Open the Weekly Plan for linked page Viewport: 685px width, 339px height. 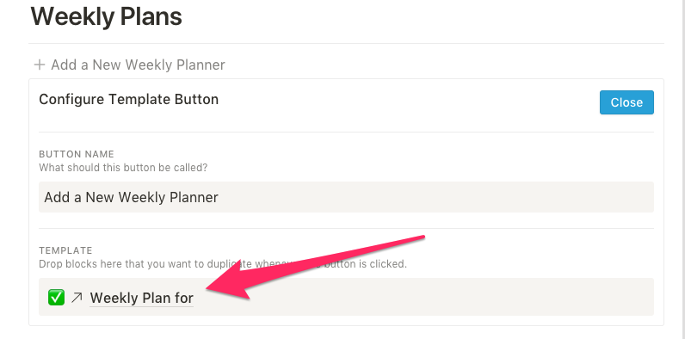(141, 298)
